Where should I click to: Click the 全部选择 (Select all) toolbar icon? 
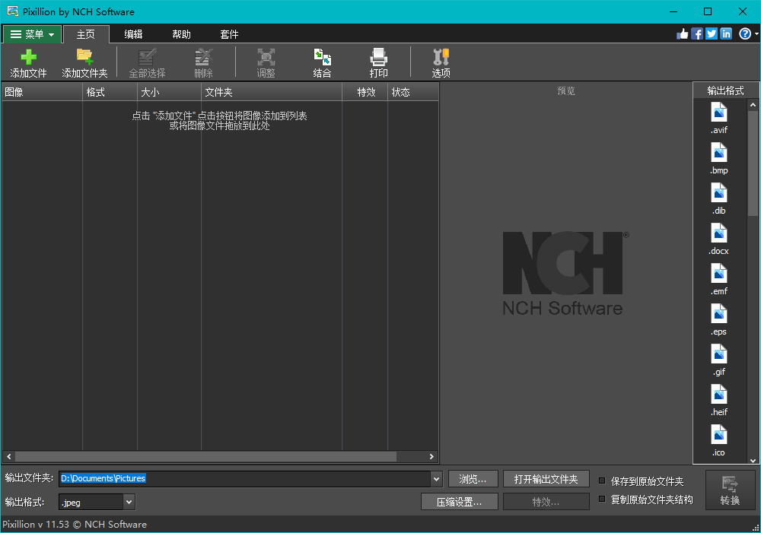coord(147,57)
